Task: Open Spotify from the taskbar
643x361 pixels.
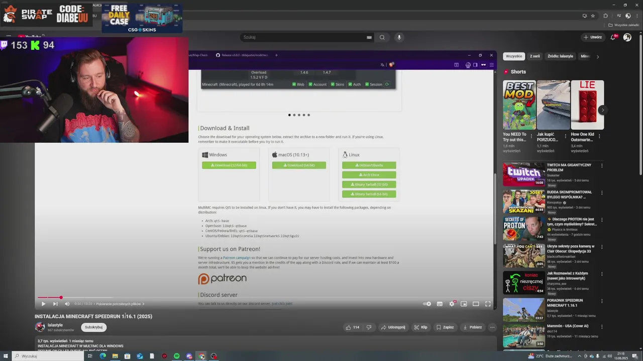Action: 177,356
